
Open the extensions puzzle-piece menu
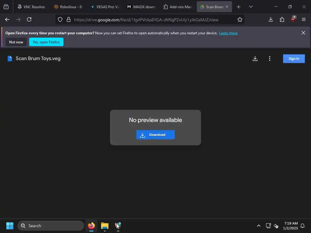[282, 19]
